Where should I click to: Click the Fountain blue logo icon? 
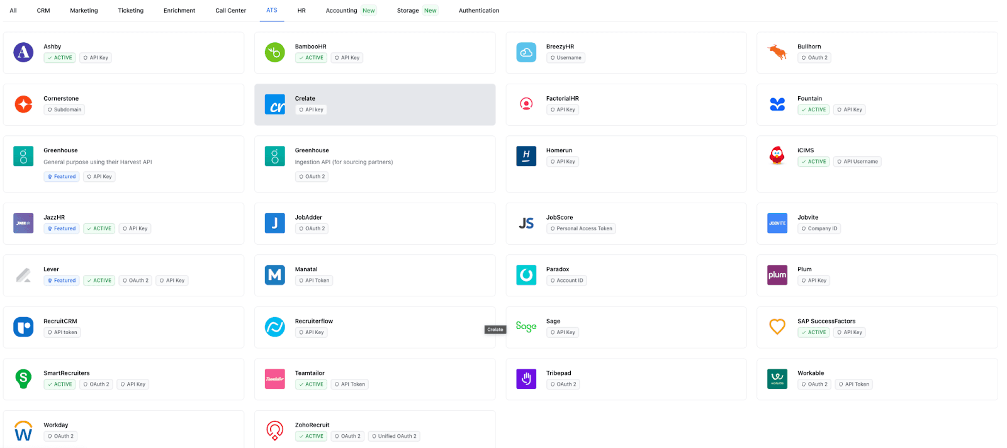777,104
